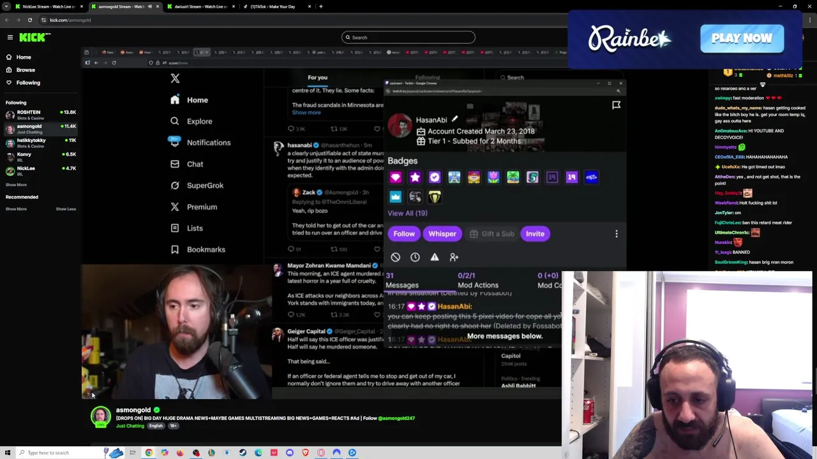Image resolution: width=817 pixels, height=459 pixels.
Task: Open the tab search dropdown arrow
Action: point(6,6)
